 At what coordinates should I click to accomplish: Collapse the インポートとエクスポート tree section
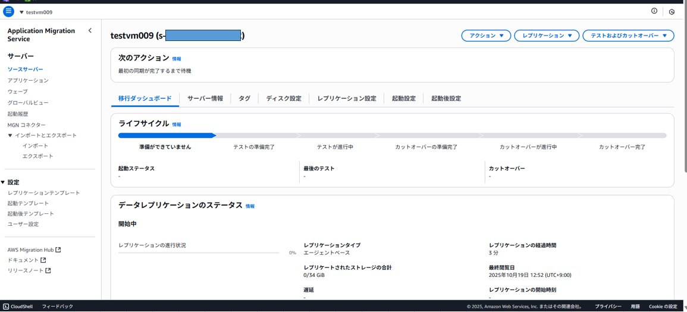10,135
